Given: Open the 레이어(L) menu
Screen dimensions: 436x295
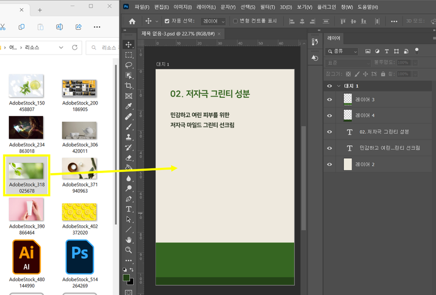Looking at the screenshot, I should pyautogui.click(x=206, y=7).
